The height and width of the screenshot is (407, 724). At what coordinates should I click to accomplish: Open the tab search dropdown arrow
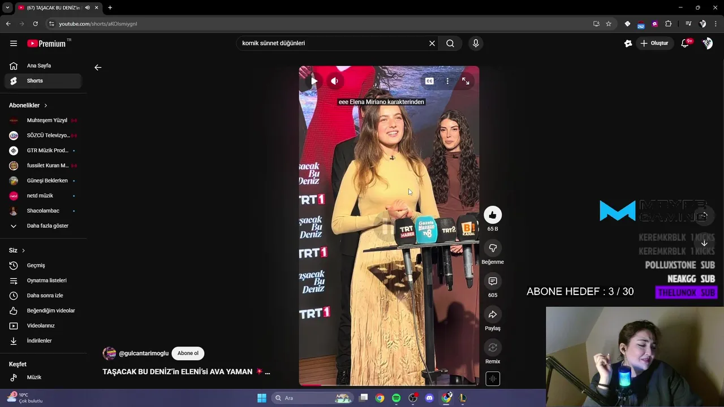7,7
